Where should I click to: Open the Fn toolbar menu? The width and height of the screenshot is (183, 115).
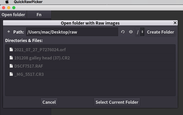(39, 15)
